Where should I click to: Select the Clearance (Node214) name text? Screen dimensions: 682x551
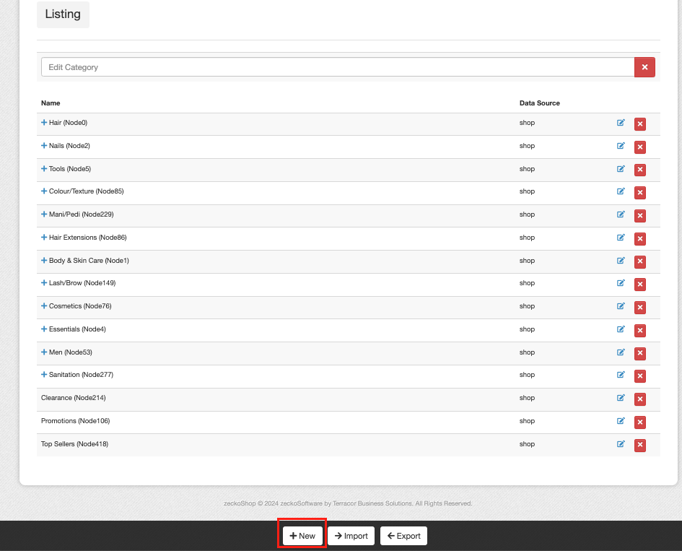[x=73, y=398]
